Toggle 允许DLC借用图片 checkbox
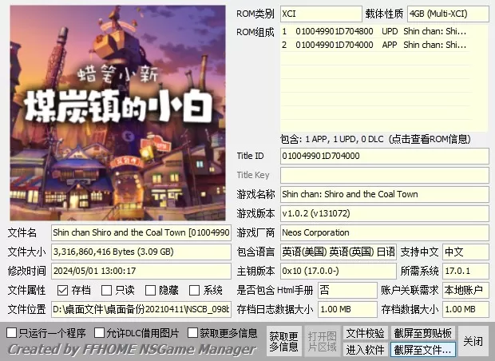Image resolution: width=495 pixels, height=361 pixels. click(100, 332)
